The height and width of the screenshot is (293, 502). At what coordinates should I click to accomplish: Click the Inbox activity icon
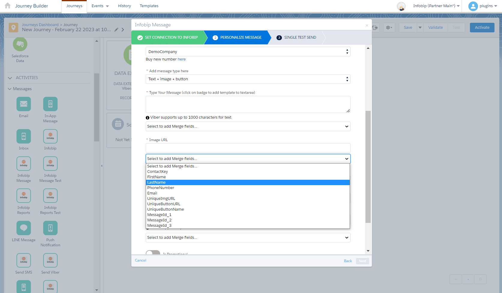point(24,136)
